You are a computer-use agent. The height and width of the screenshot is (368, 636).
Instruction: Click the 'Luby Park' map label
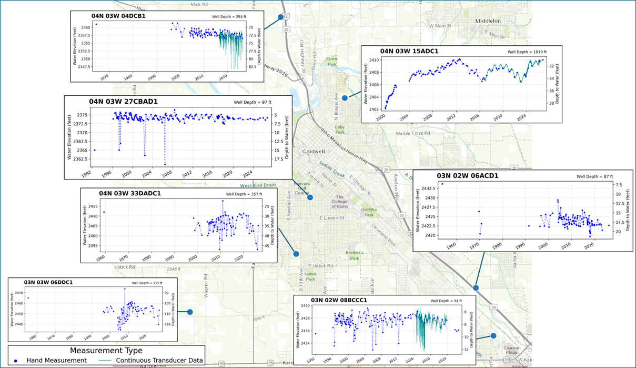click(x=340, y=128)
